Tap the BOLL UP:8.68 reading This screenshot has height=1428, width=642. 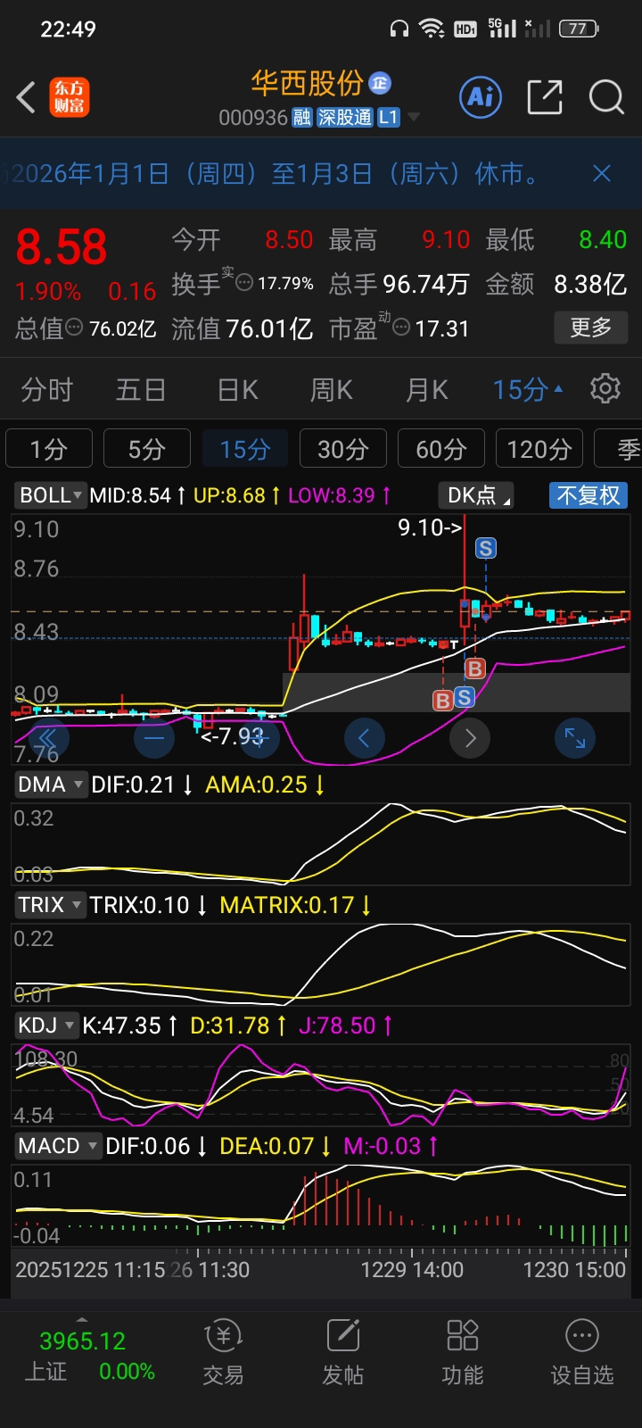coord(237,495)
